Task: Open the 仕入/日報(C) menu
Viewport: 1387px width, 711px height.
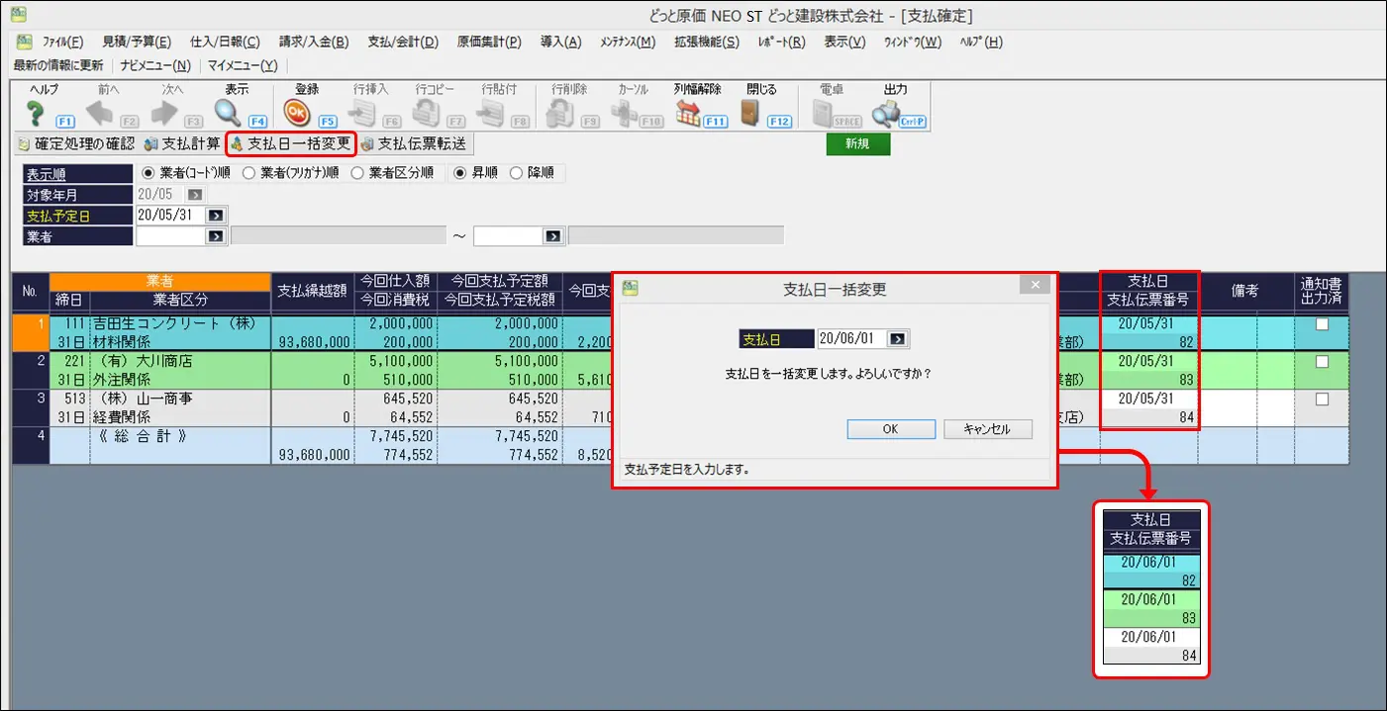Action: coord(225,43)
